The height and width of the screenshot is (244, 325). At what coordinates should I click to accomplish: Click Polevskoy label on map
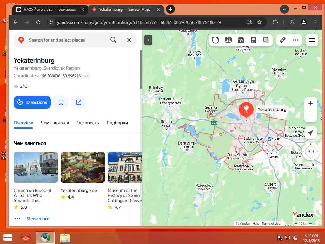(204, 187)
